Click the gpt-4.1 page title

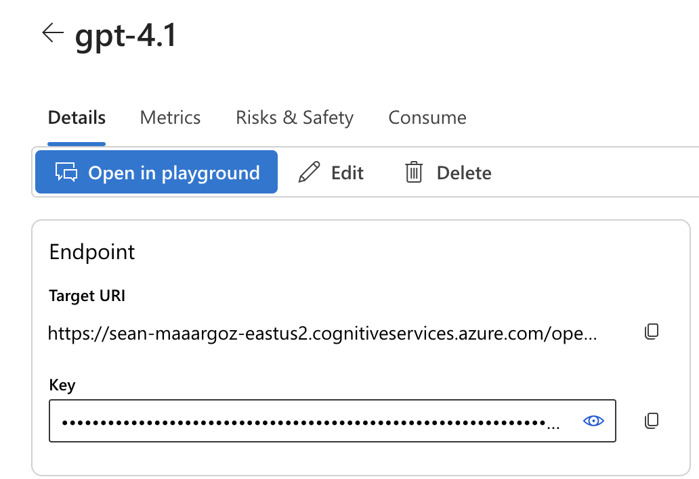[126, 36]
